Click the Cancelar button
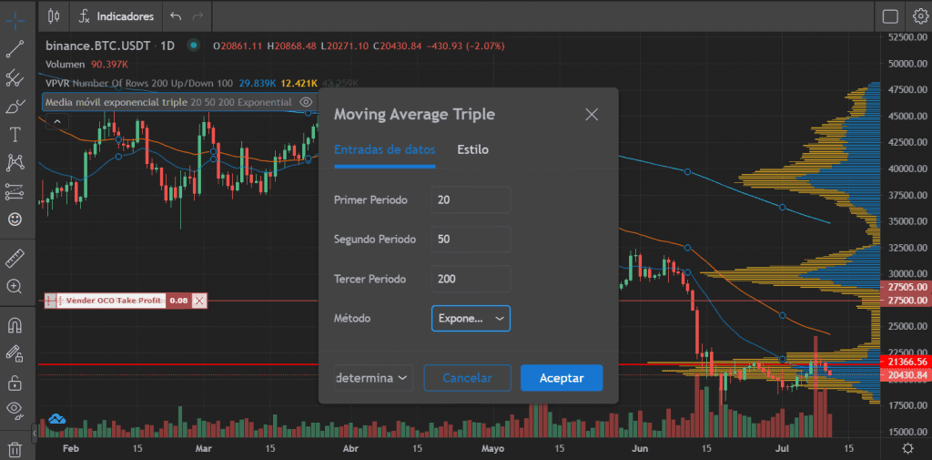Viewport: 932px width, 460px height. pyautogui.click(x=467, y=377)
